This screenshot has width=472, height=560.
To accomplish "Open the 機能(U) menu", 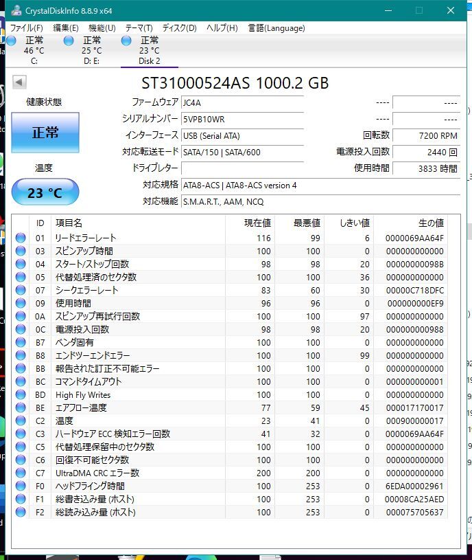I will pyautogui.click(x=102, y=28).
